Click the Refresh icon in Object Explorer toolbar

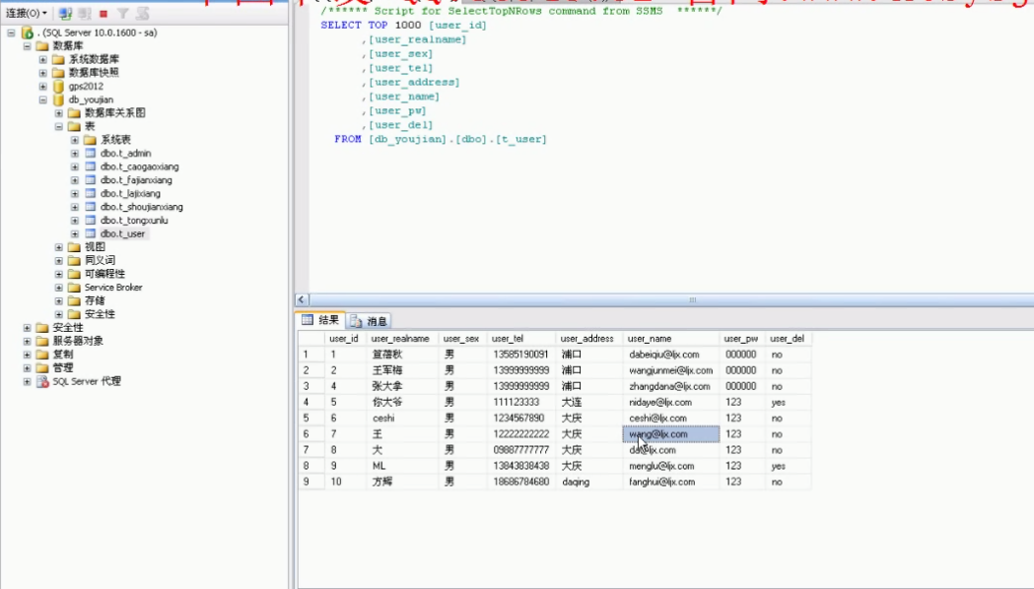tap(143, 14)
